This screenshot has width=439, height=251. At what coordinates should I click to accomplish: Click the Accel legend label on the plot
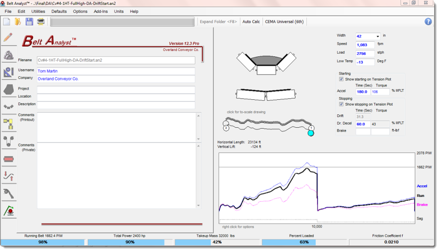point(422,186)
